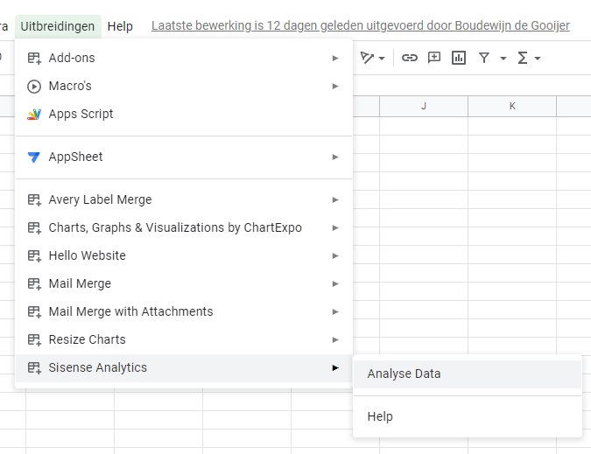Expand the Hello Website submenu arrow

(x=335, y=255)
